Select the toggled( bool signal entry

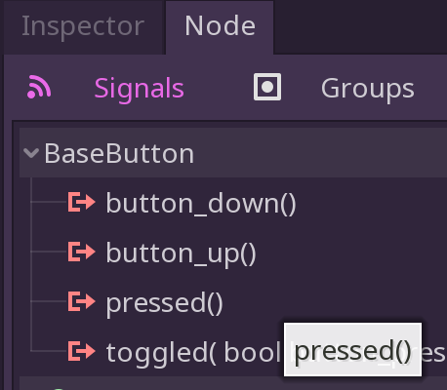[x=193, y=353]
